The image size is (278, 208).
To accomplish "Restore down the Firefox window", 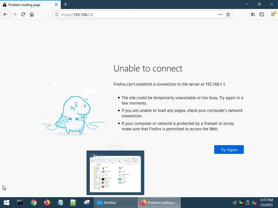I will tap(259, 4).
